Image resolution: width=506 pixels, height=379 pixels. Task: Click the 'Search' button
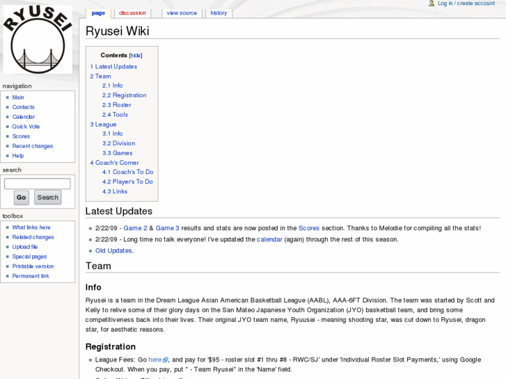pyautogui.click(x=48, y=197)
